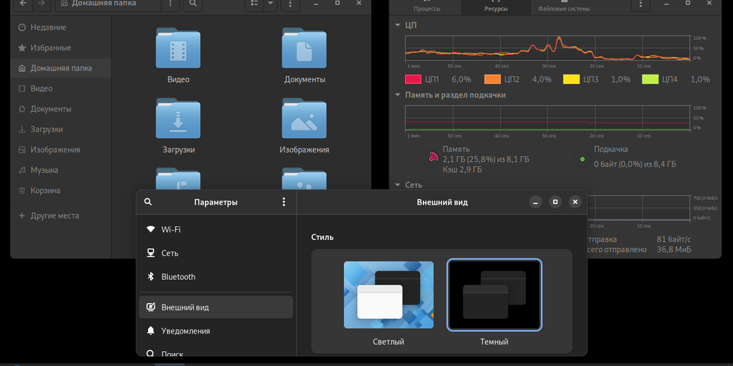The image size is (733, 366).
Task: Open path options menu beside Домашняя папка
Action: pyautogui.click(x=170, y=3)
